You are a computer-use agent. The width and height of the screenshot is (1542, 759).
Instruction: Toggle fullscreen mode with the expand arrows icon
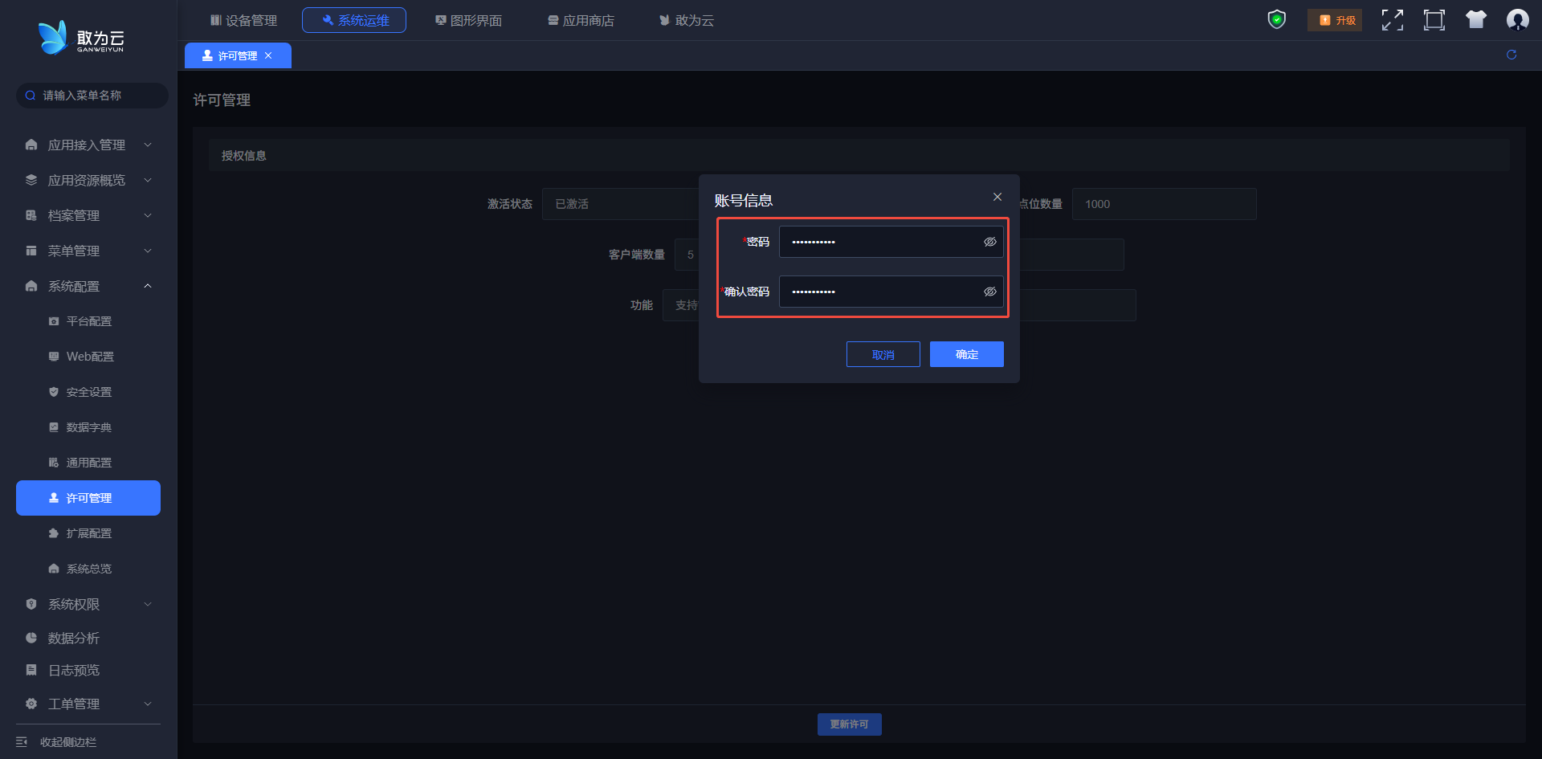[x=1393, y=20]
